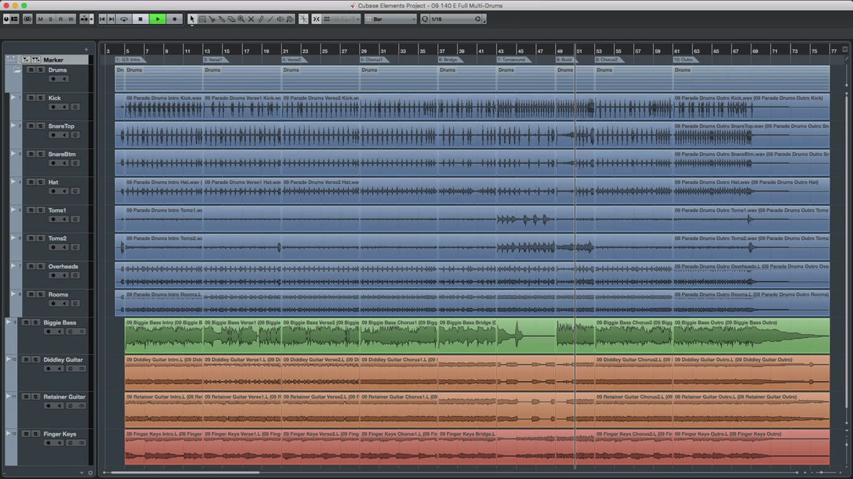Select the Range Selection tool
This screenshot has width=853, height=479.
click(202, 19)
